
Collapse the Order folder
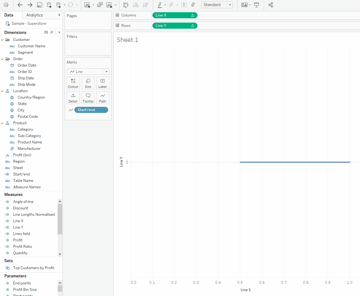(2, 59)
